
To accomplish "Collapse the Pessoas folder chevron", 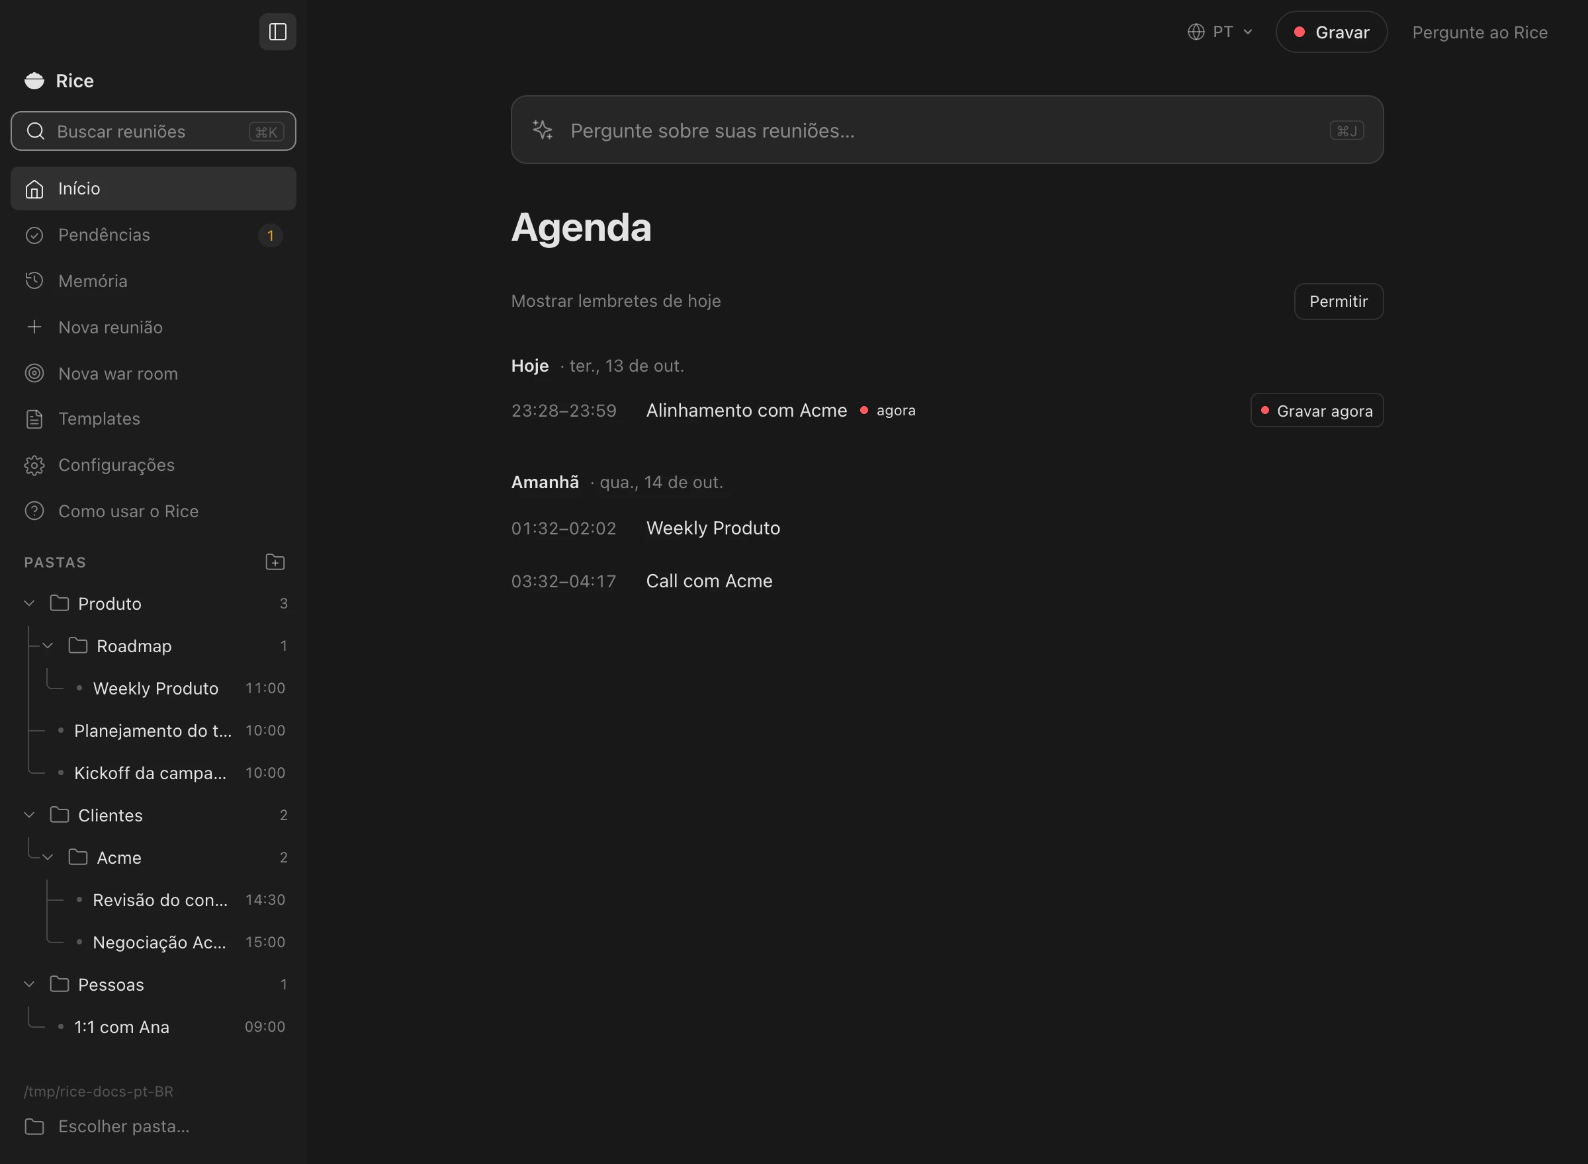I will (30, 984).
